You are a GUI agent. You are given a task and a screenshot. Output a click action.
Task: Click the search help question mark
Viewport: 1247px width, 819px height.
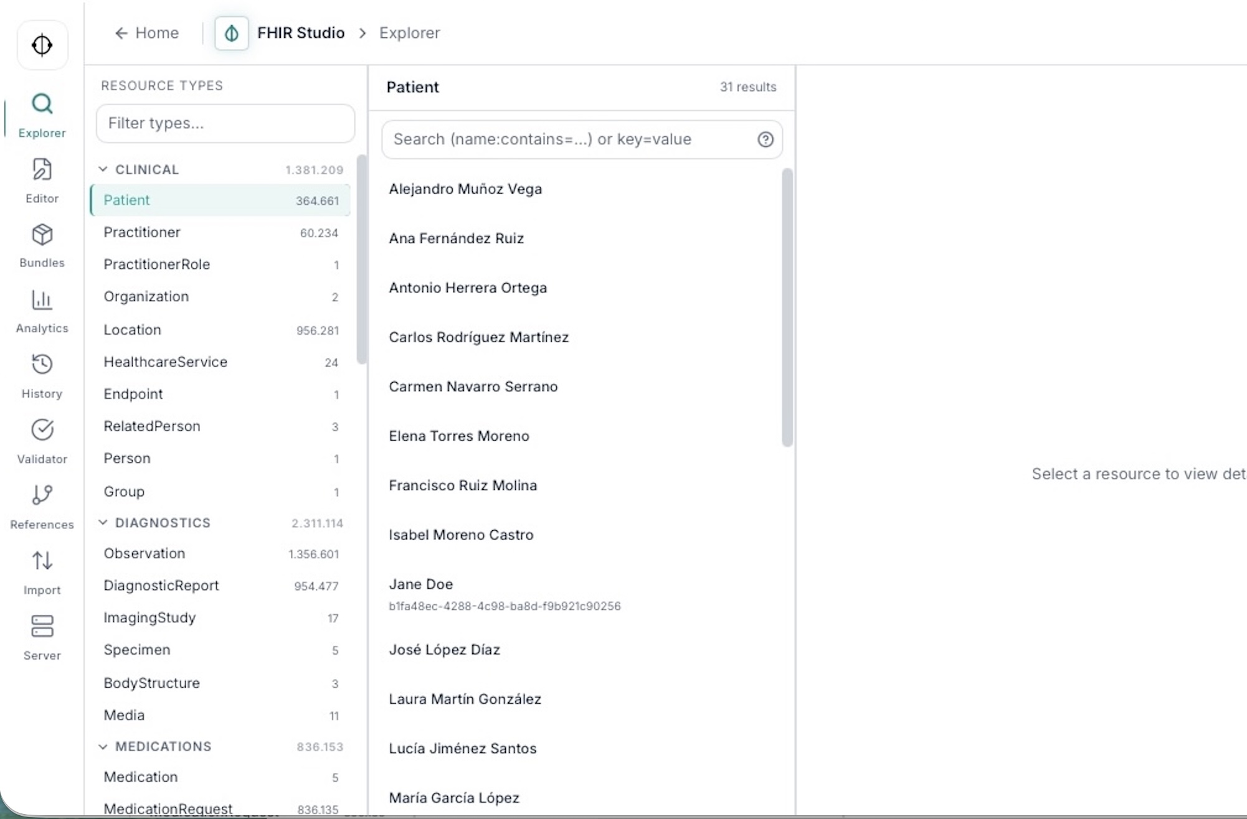(765, 139)
